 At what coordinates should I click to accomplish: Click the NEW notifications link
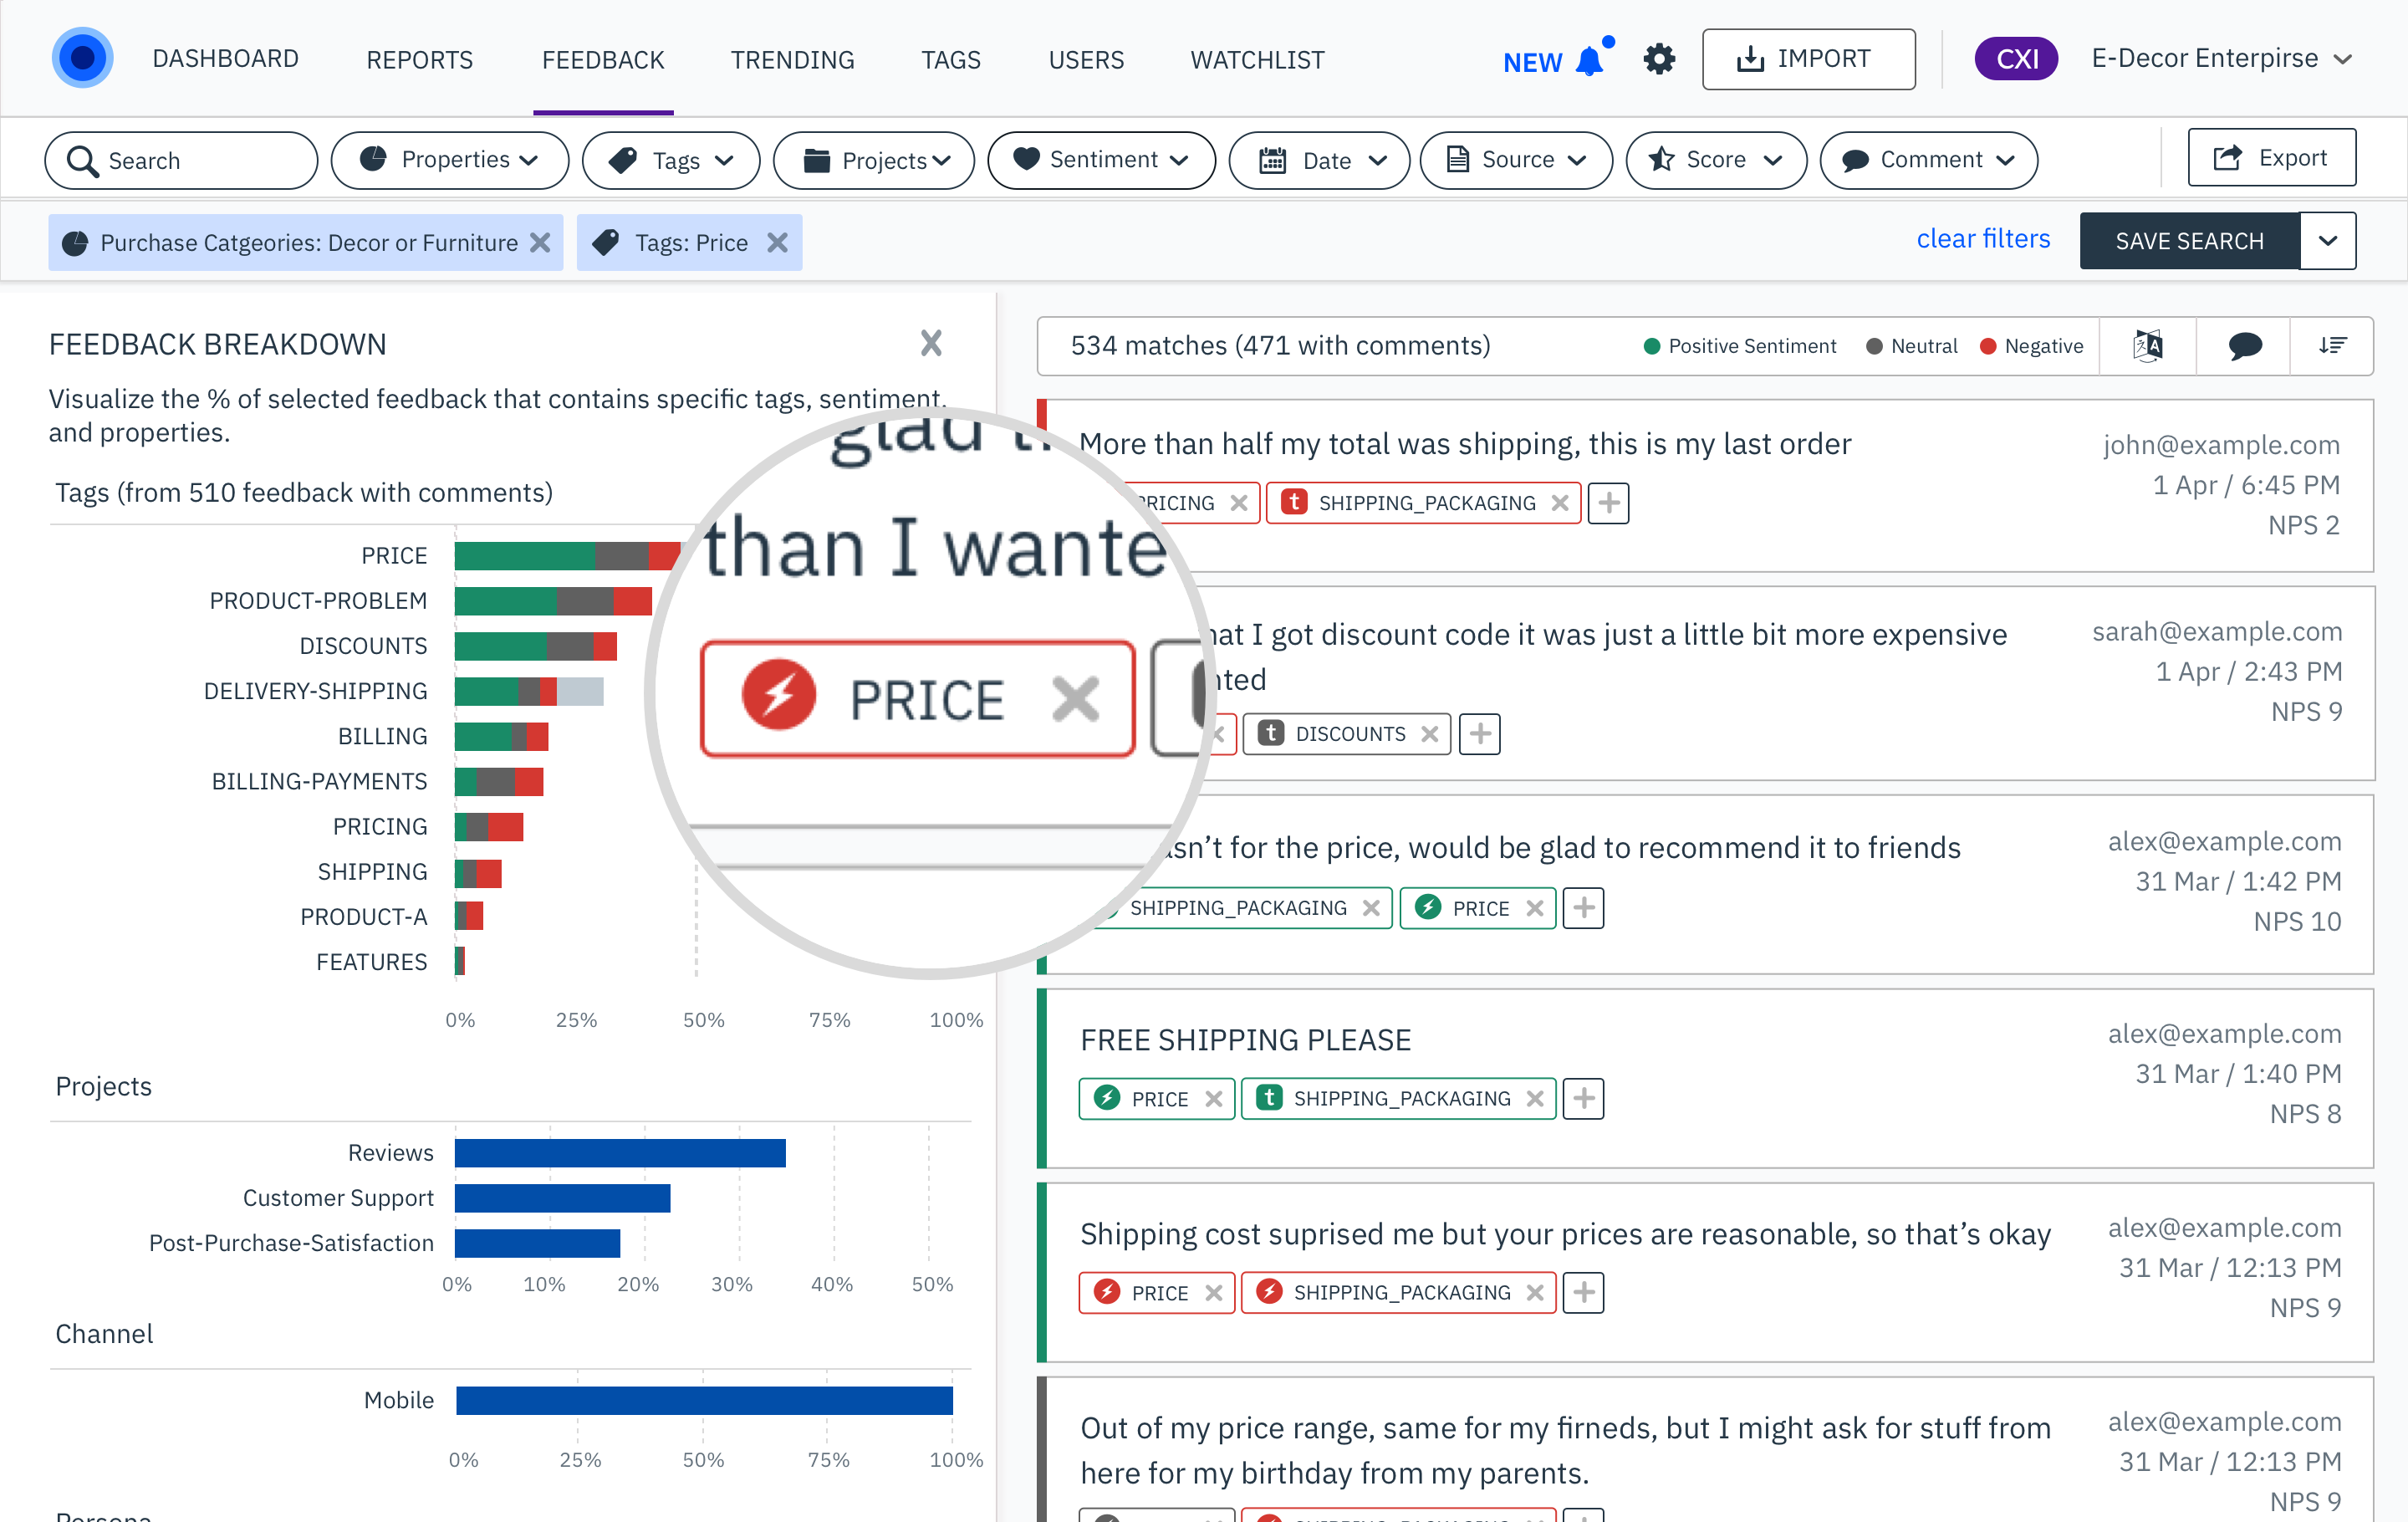[x=1532, y=62]
